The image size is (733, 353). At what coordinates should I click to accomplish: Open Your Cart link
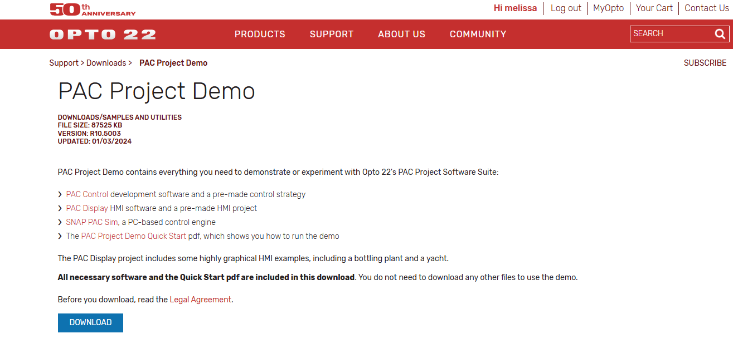pos(654,8)
